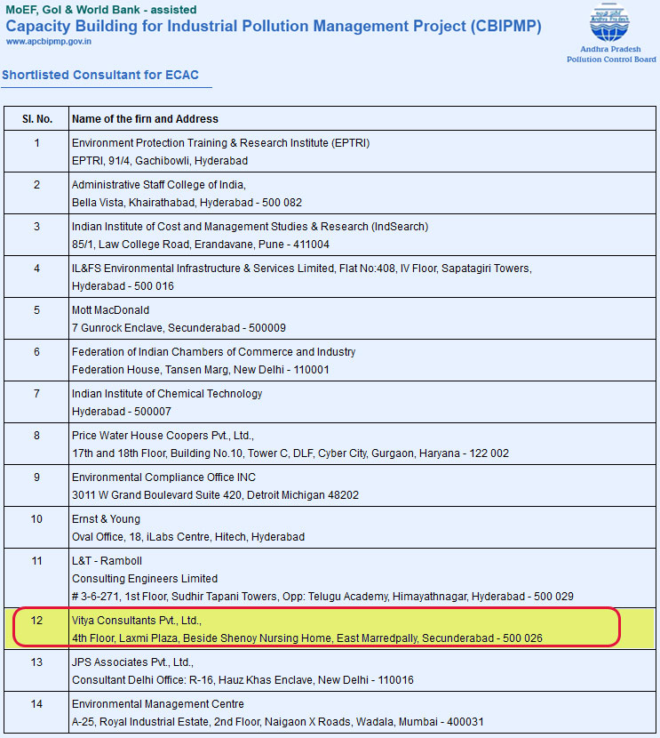Select 'Administrative Staff College of India,' entry
The width and height of the screenshot is (660, 738).
(159, 185)
